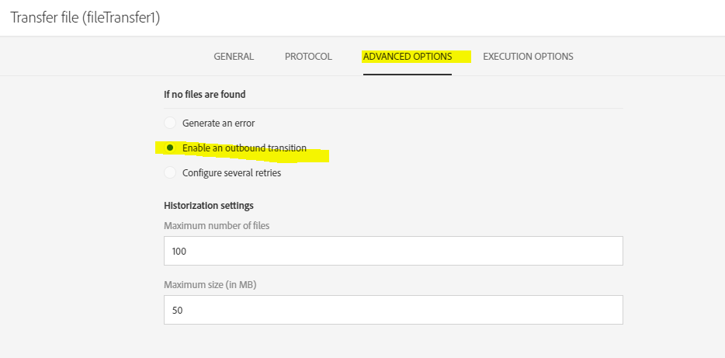Viewport: 725px width, 358px height.
Task: Click the value 50 in the size field
Action: pyautogui.click(x=177, y=310)
